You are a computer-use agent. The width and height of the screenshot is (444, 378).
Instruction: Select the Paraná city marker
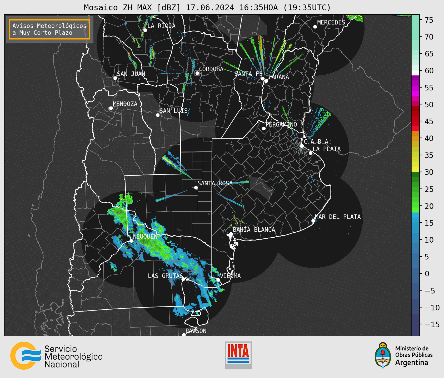pos(266,81)
